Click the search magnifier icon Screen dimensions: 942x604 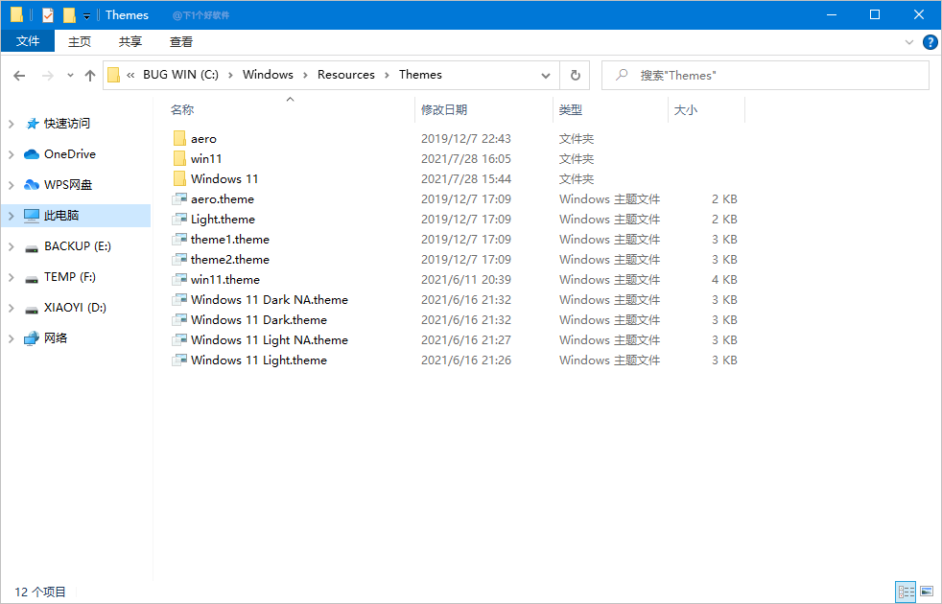click(622, 75)
